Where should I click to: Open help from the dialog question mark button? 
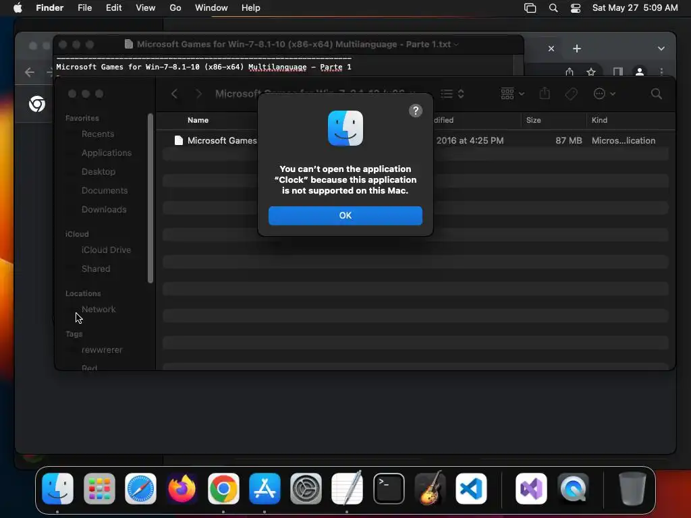(415, 111)
